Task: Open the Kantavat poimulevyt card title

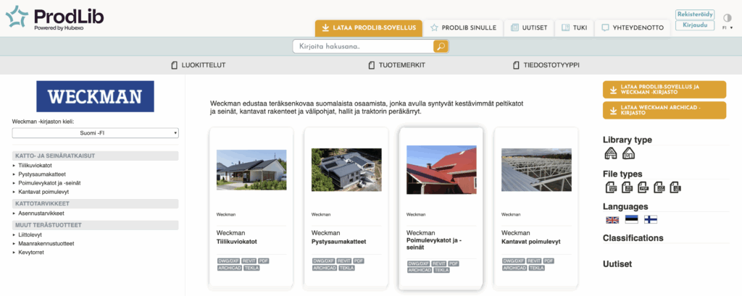Action: point(531,242)
